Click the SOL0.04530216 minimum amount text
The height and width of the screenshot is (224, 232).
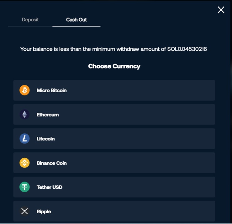(187, 49)
